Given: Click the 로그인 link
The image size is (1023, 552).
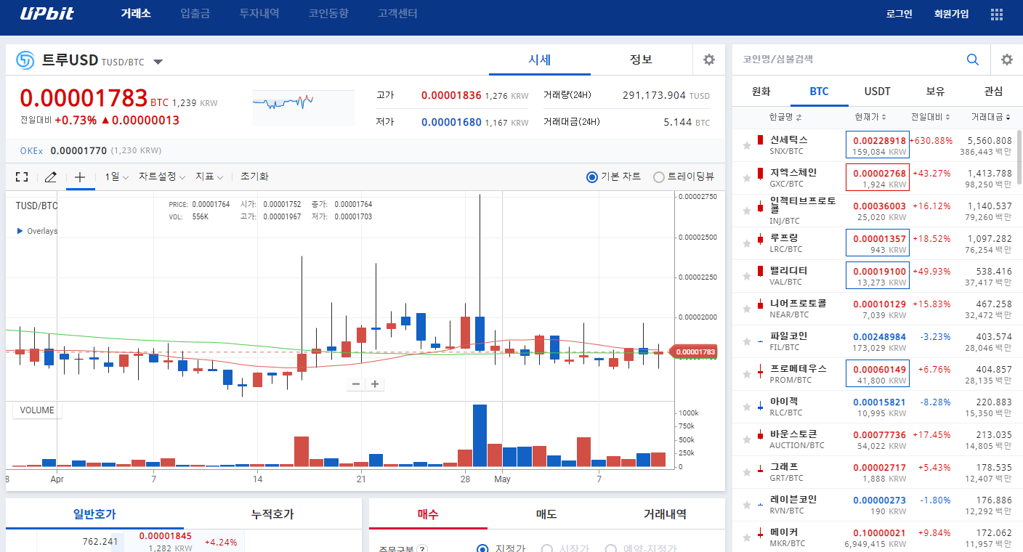Looking at the screenshot, I should 899,14.
